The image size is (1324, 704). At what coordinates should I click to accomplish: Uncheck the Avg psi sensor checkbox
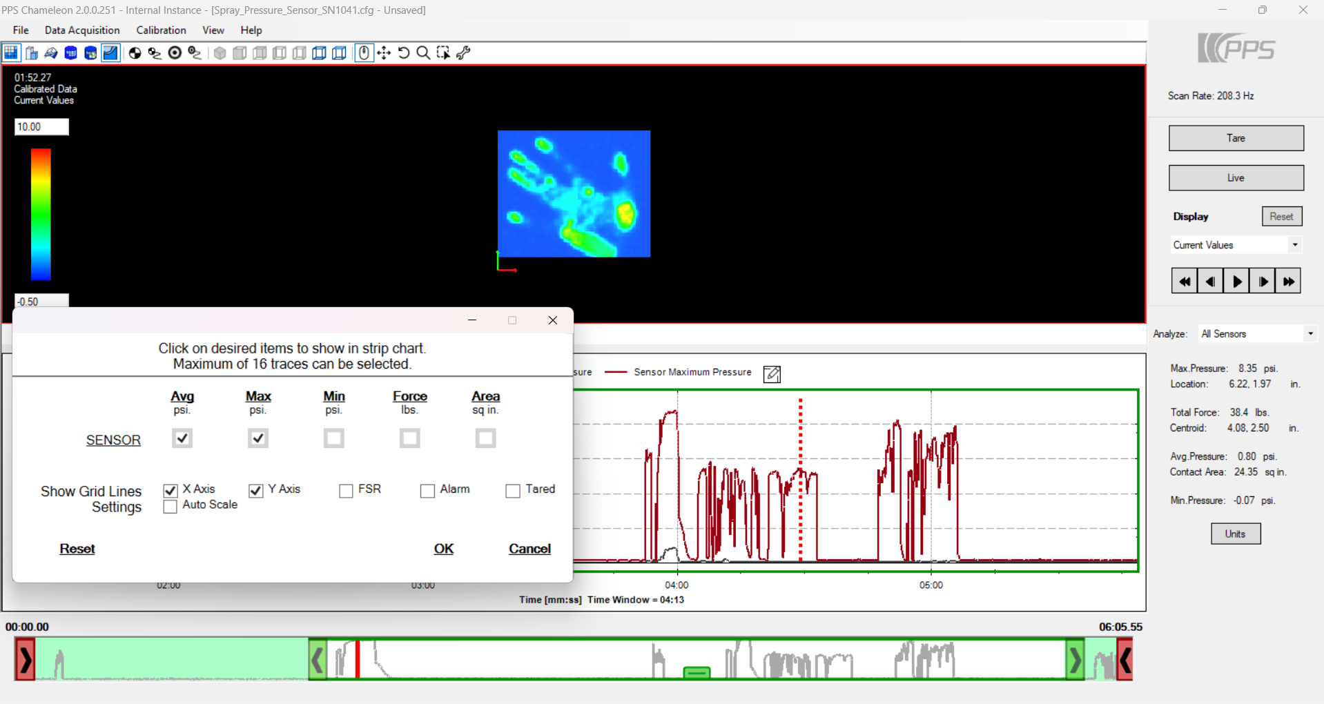pyautogui.click(x=181, y=438)
